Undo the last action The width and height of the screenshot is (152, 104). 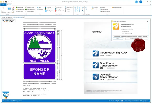9,2
